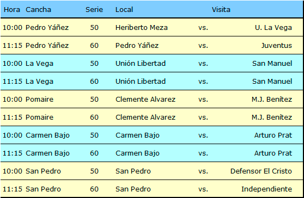Click the Hora column header
The height and width of the screenshot is (198, 304).
click(x=12, y=9)
